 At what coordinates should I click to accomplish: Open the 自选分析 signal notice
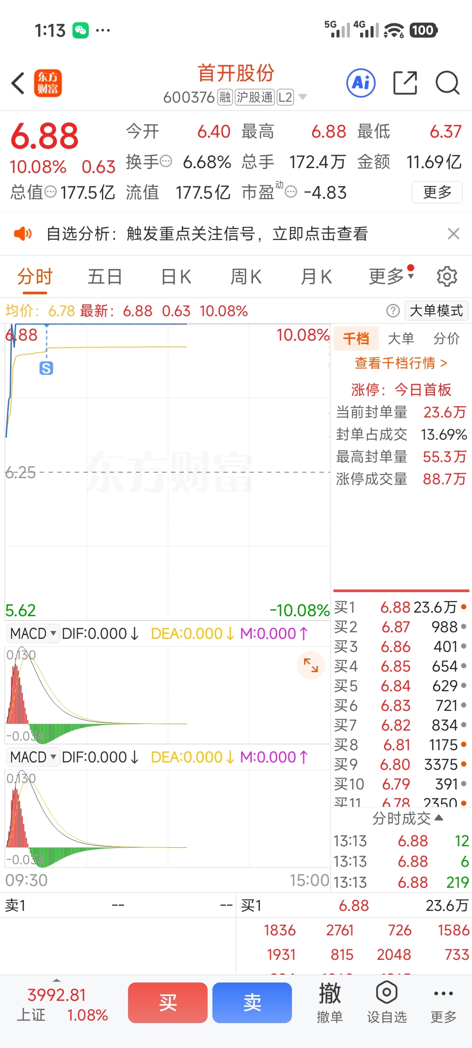click(207, 234)
